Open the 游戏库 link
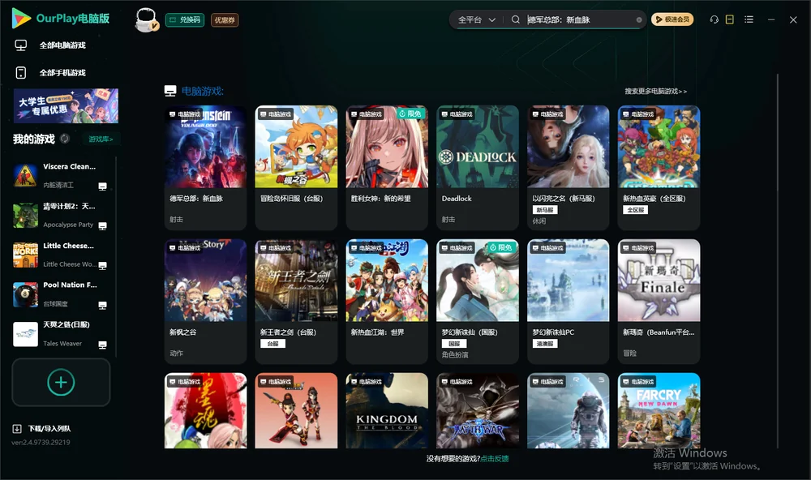The height and width of the screenshot is (480, 811). [x=101, y=139]
